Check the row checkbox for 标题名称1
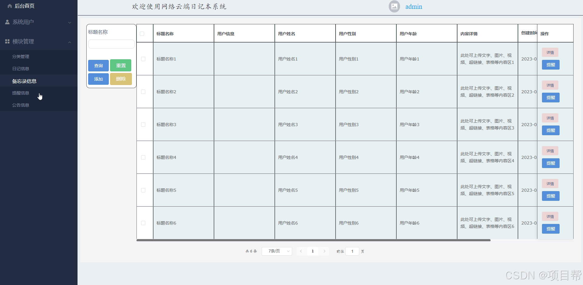583x285 pixels. tap(143, 59)
